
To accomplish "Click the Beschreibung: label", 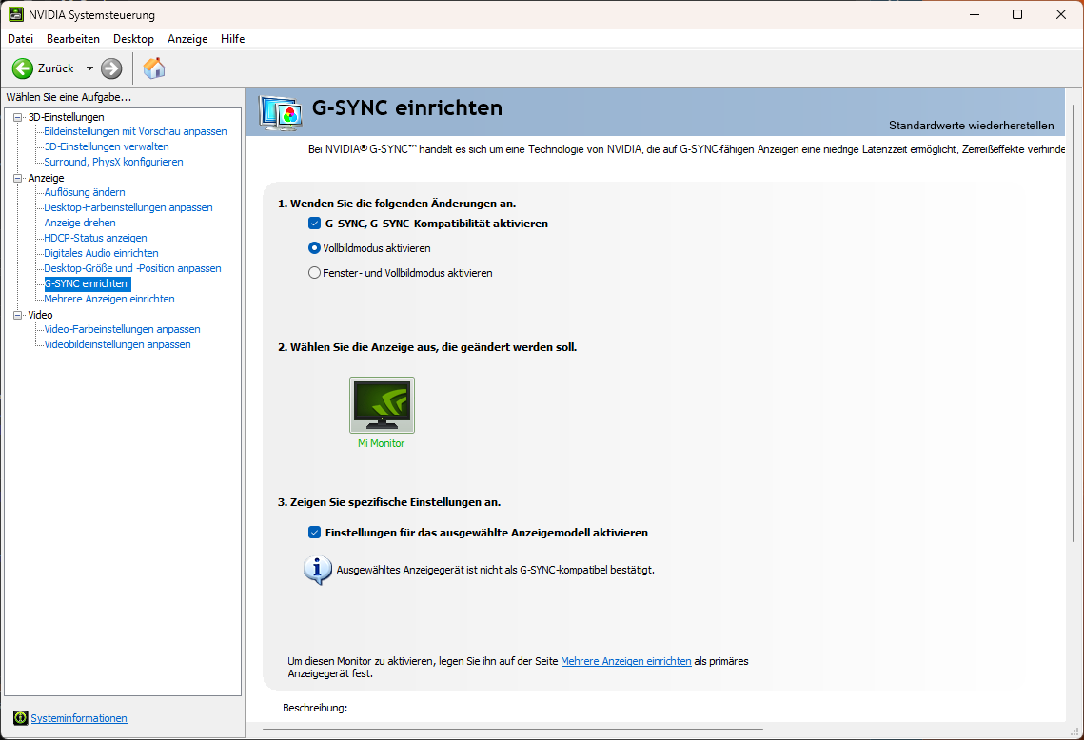I will pyautogui.click(x=315, y=708).
